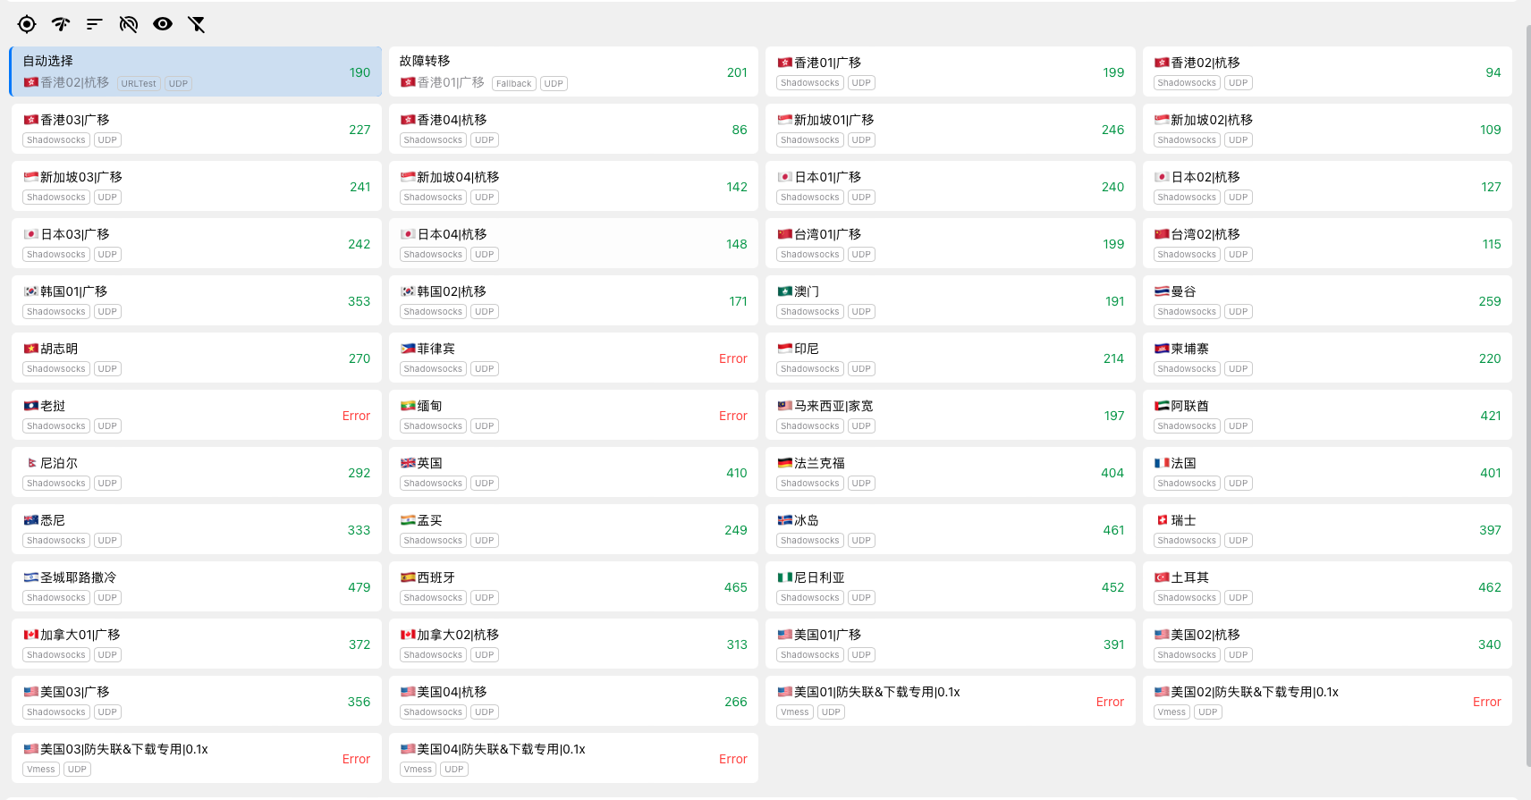The width and height of the screenshot is (1531, 800).
Task: Select the 土耳其 proxy node
Action: [x=1327, y=586]
